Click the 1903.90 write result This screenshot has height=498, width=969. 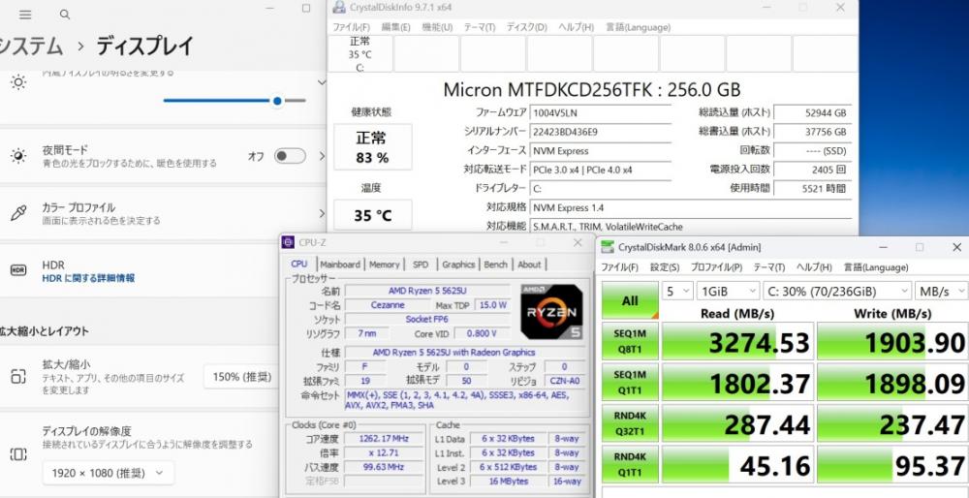point(891,341)
